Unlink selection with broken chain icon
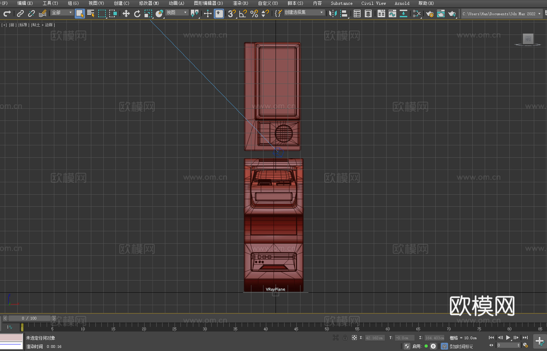This screenshot has height=351, width=547. tap(31, 13)
